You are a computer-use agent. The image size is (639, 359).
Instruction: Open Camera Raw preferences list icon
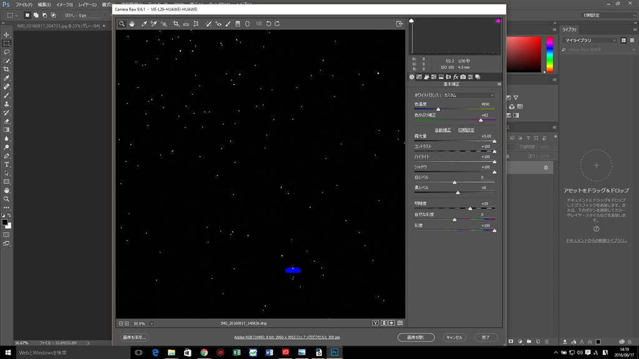pos(259,24)
